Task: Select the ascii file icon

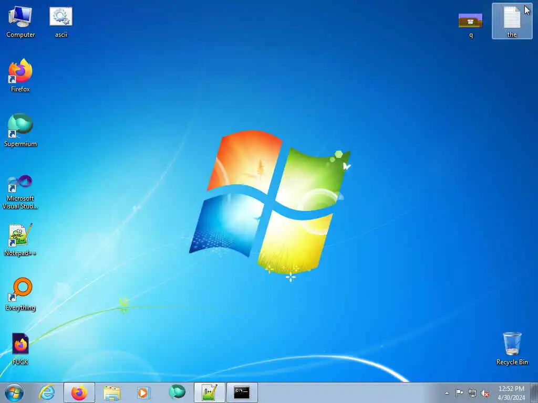Action: (x=61, y=22)
